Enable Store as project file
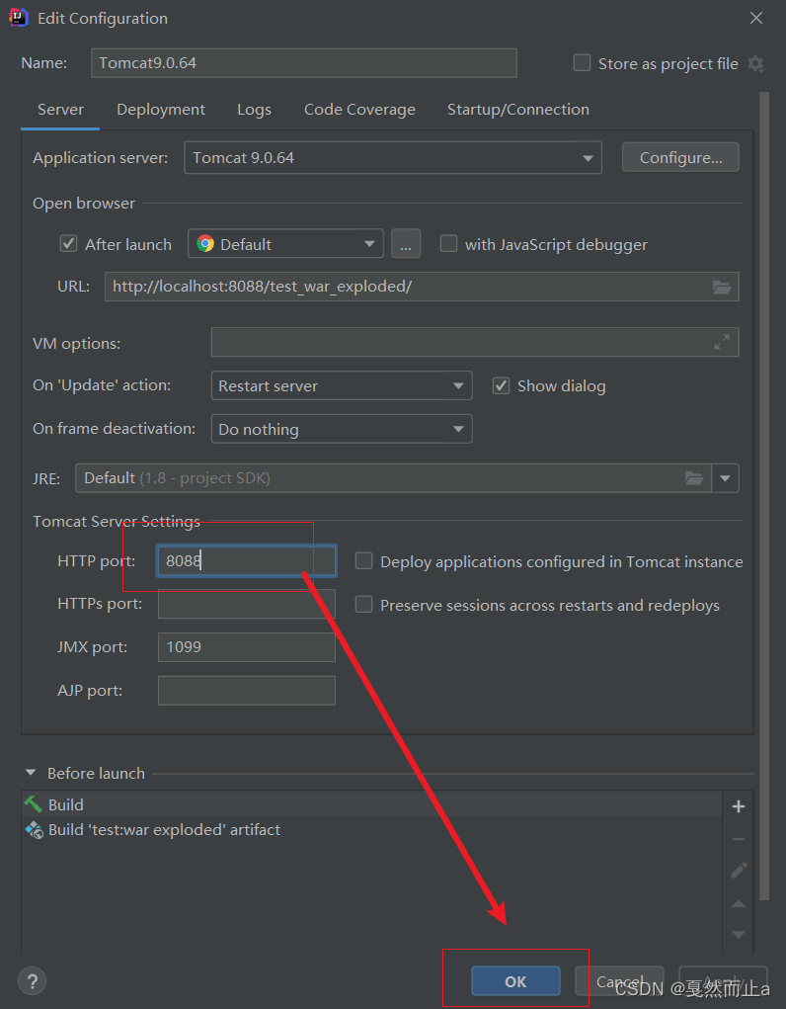This screenshot has width=786, height=1009. click(583, 62)
